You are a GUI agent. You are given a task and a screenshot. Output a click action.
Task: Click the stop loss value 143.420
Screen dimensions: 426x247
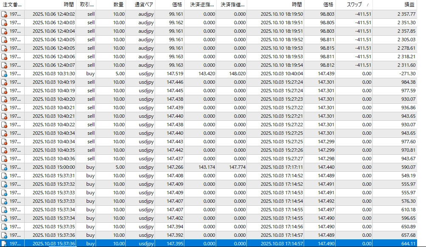[x=207, y=74]
